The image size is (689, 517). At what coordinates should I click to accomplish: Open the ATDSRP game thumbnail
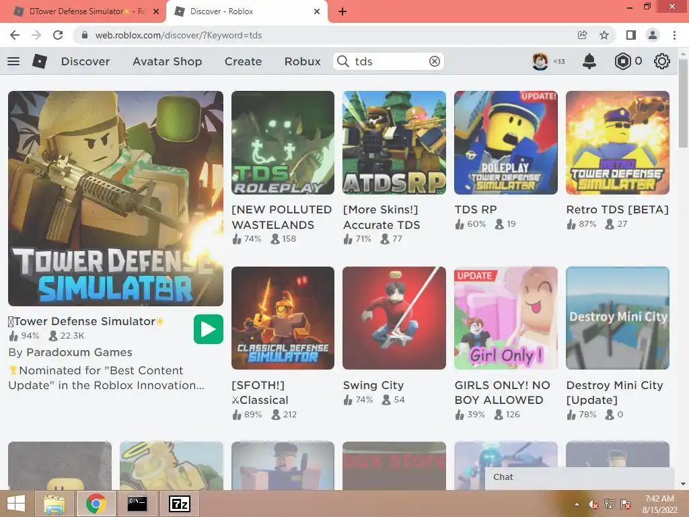point(394,143)
